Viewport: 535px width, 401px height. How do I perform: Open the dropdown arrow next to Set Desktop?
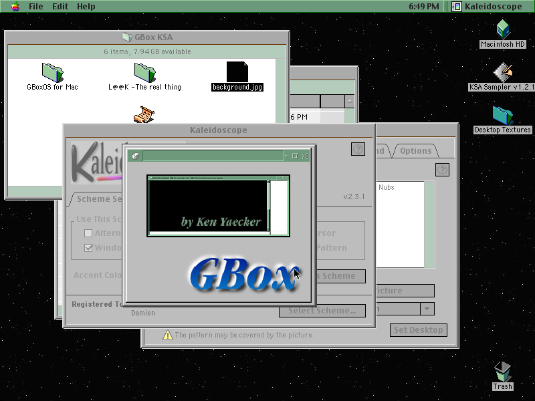coord(427,309)
